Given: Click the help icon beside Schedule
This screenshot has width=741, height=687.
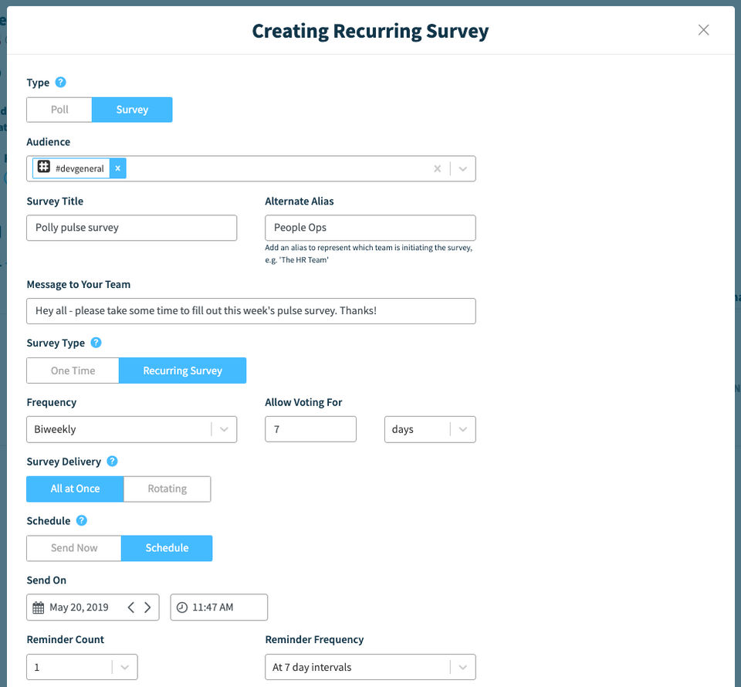Looking at the screenshot, I should point(82,521).
